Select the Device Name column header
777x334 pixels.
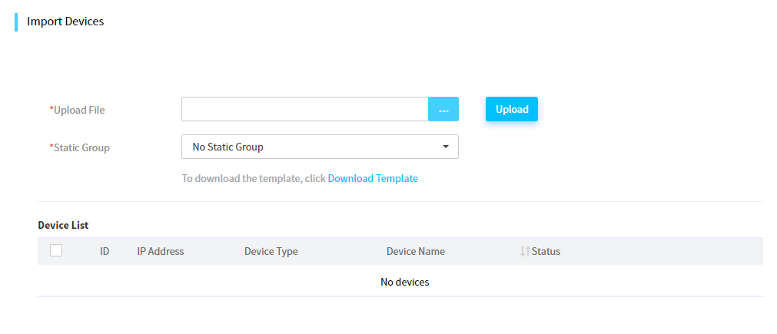coord(416,251)
